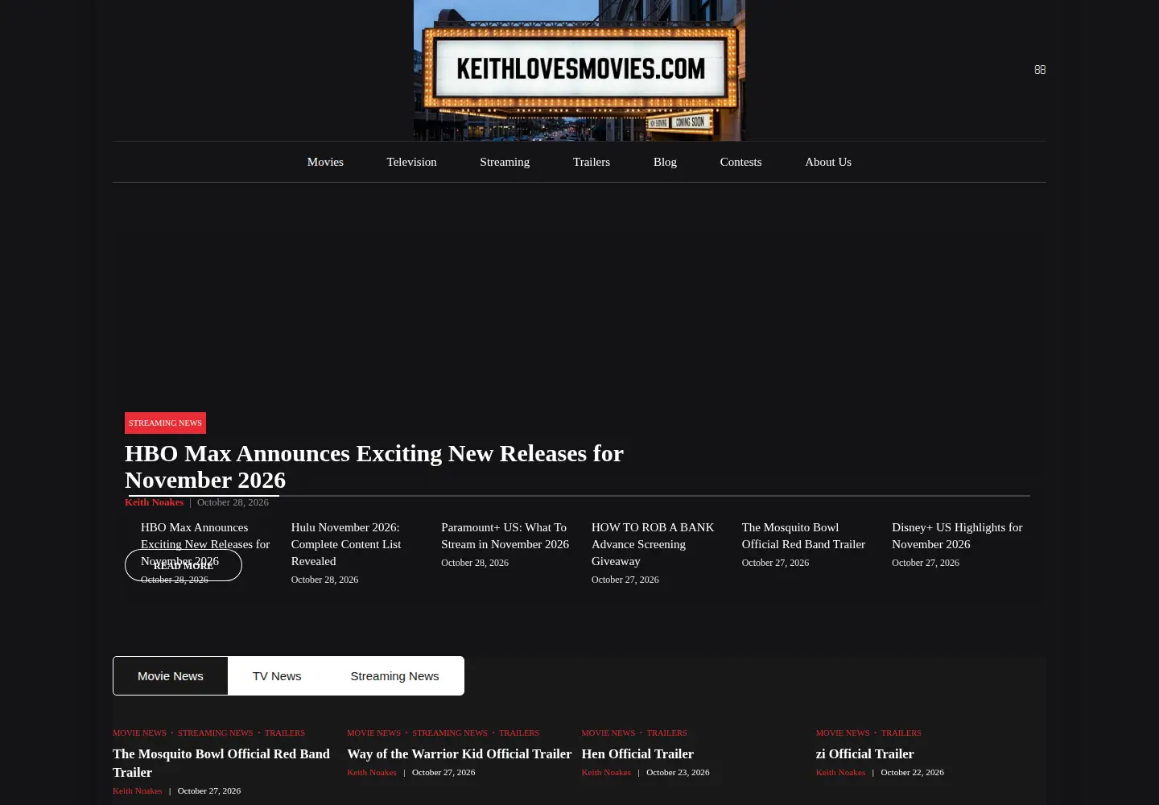The image size is (1159, 805).
Task: Open the Contests page
Action: 740,162
